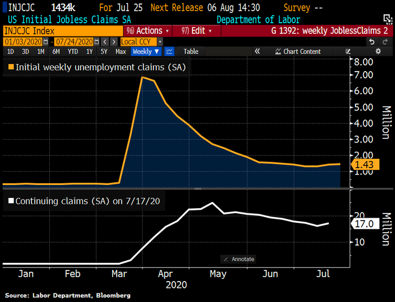Expand the Weekly frequency dropdown
Viewport: 395px width, 302px height.
click(x=146, y=51)
